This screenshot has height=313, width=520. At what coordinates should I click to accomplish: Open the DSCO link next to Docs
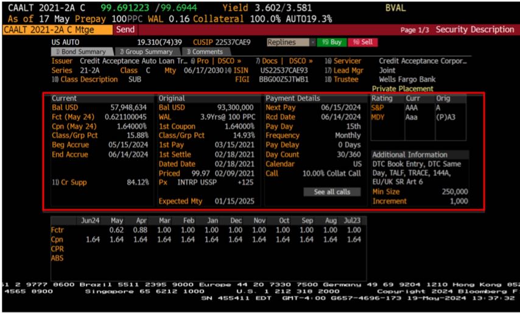point(301,61)
